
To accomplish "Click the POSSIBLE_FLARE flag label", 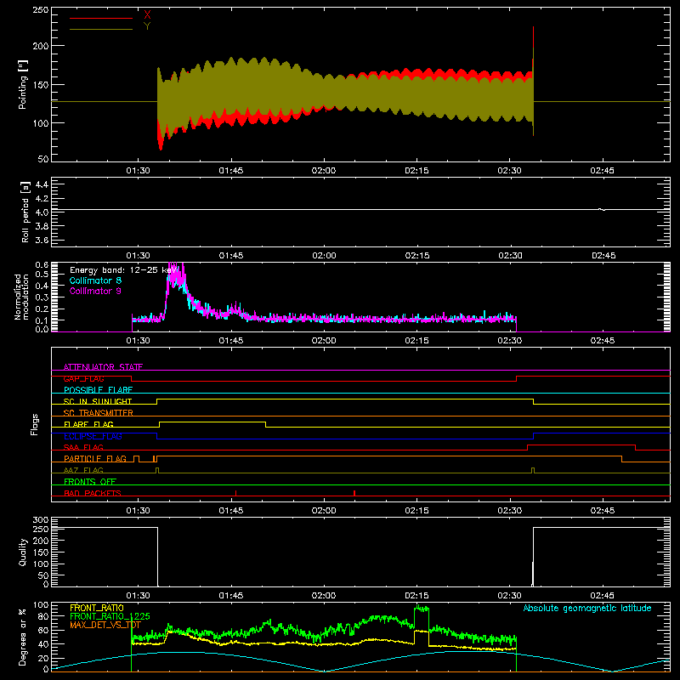I will tap(98, 390).
